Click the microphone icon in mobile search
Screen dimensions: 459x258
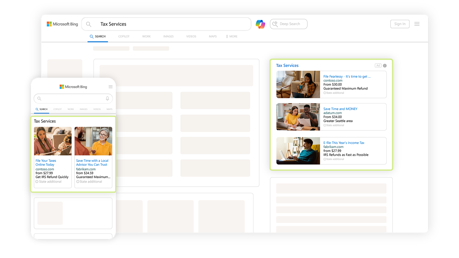pos(108,99)
